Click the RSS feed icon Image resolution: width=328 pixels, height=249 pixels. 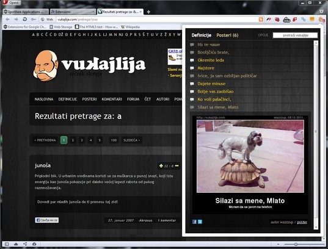click(261, 20)
